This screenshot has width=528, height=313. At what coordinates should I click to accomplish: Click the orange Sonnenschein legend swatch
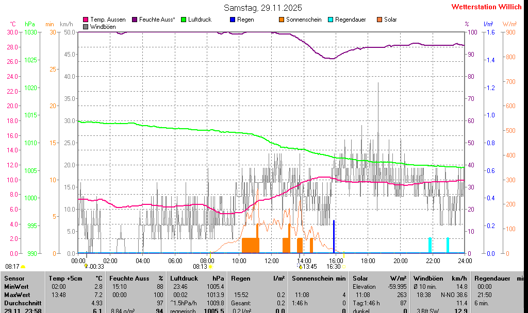click(x=282, y=20)
